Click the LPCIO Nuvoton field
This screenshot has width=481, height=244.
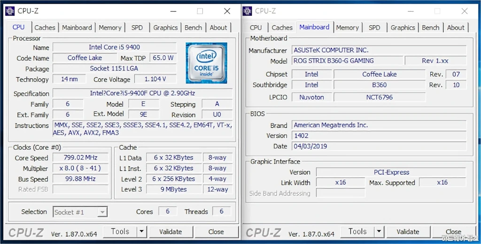coord(312,97)
